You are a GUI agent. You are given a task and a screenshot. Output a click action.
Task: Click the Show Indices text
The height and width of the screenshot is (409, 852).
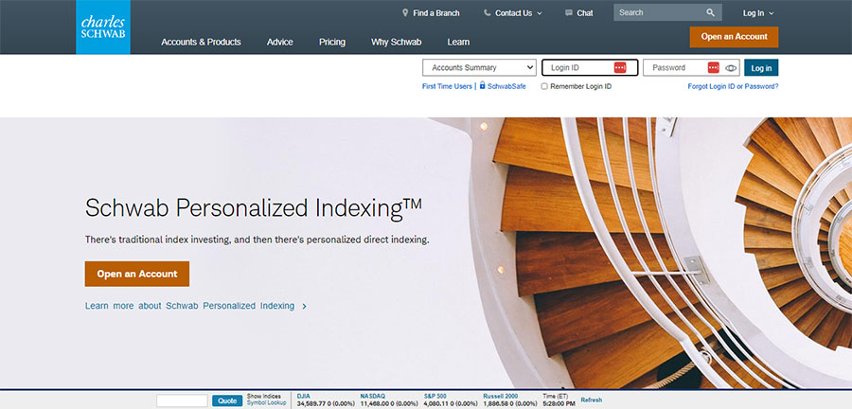pos(264,397)
